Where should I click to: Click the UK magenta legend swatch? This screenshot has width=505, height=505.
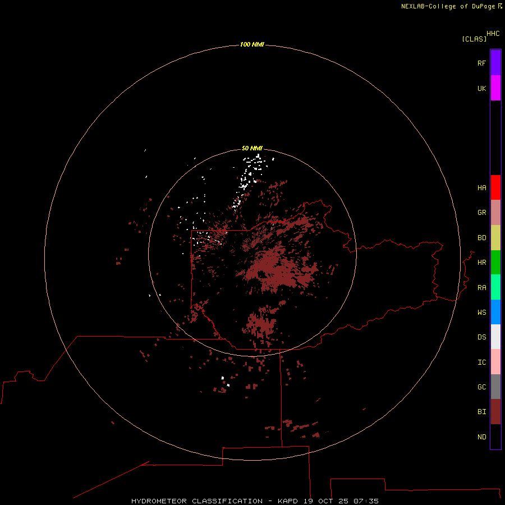[x=495, y=88]
